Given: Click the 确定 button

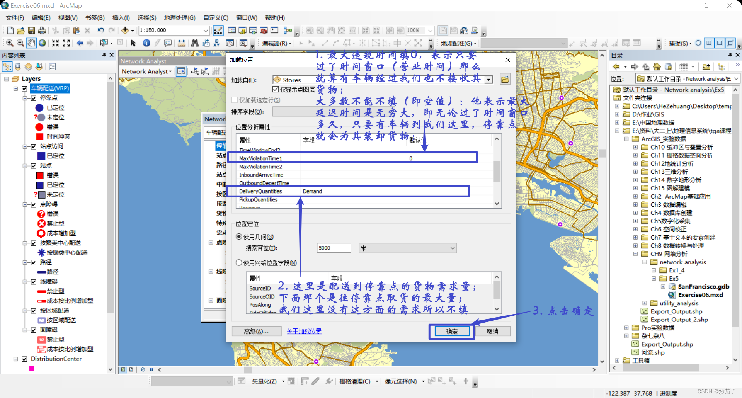Looking at the screenshot, I should coord(451,331).
